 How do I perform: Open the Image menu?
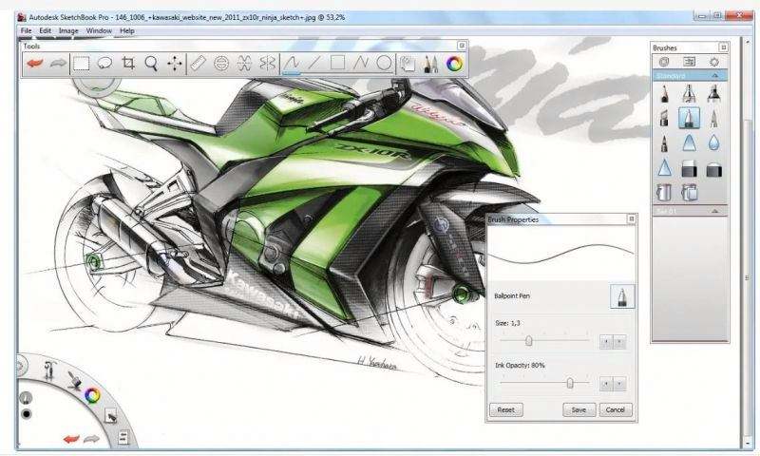point(68,30)
